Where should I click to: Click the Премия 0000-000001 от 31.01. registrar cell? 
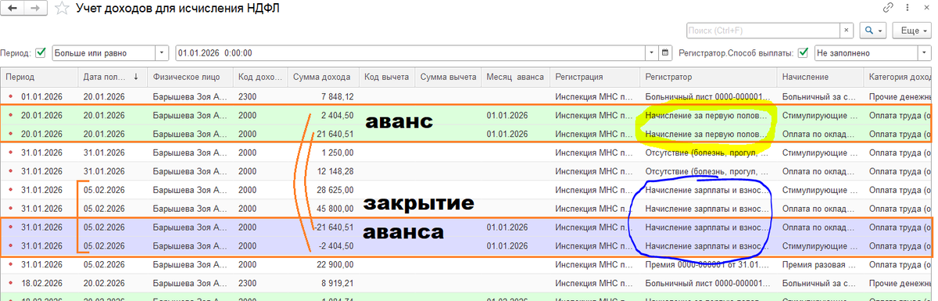(708, 265)
